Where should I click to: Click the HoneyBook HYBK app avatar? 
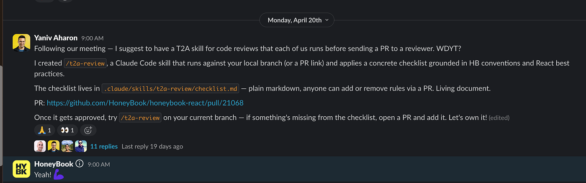point(21,169)
